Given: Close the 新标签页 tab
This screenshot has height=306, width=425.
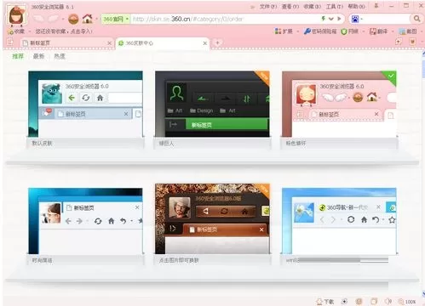Looking at the screenshot, I should pyautogui.click(x=109, y=43).
